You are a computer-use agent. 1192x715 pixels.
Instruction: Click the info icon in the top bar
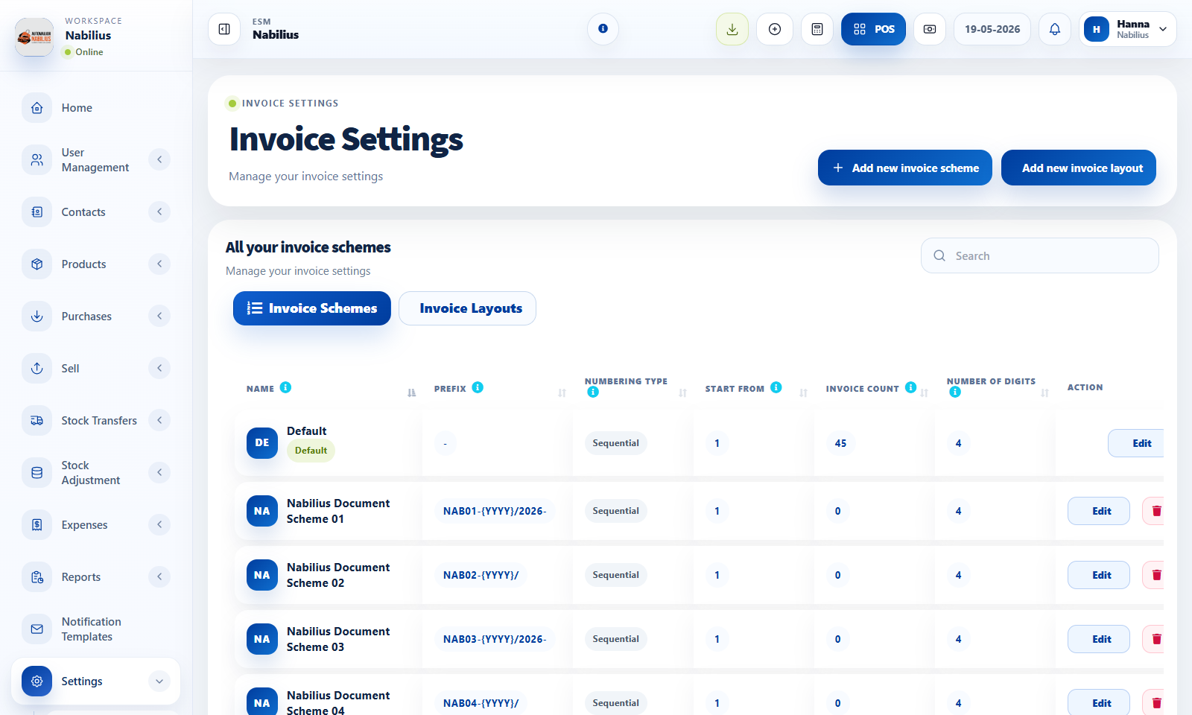click(x=603, y=29)
